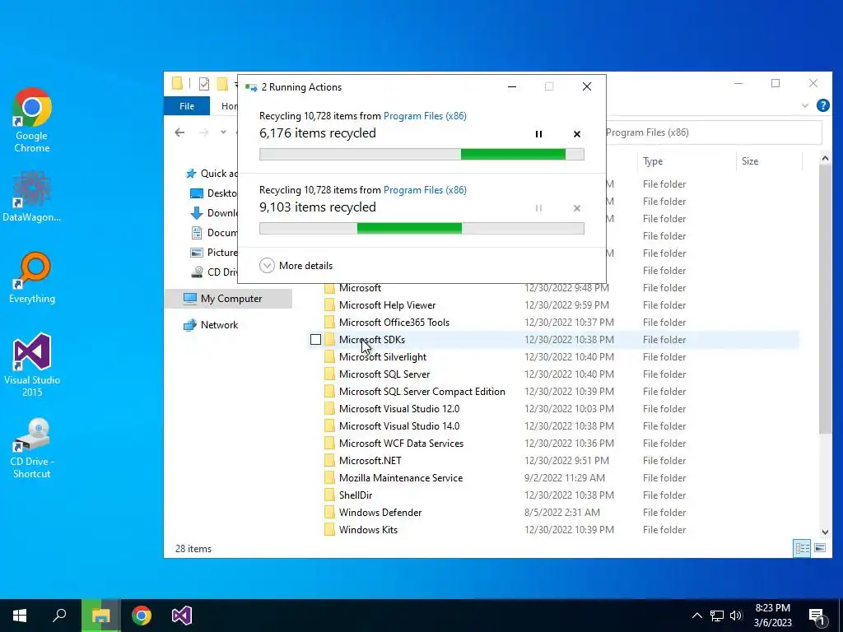
Task: Close the 2 Running Actions dialog
Action: pyautogui.click(x=586, y=86)
